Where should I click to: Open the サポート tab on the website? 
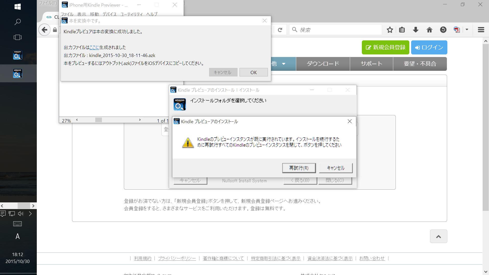click(x=372, y=64)
